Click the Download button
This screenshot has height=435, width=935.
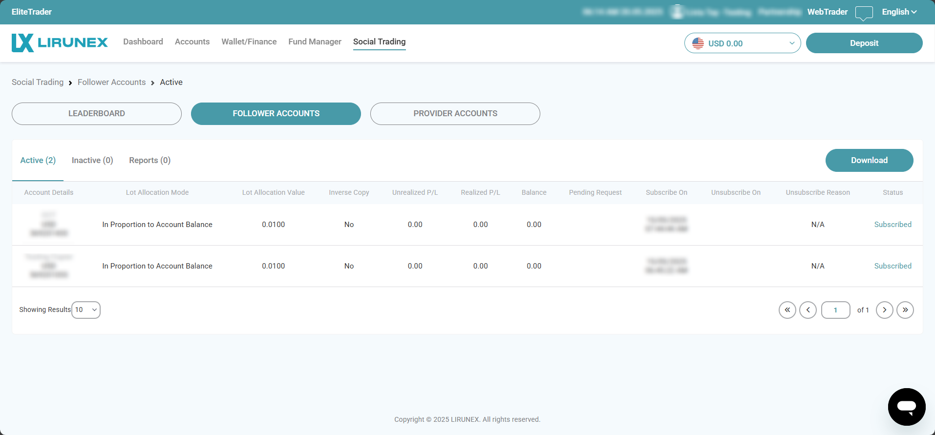[x=869, y=160]
